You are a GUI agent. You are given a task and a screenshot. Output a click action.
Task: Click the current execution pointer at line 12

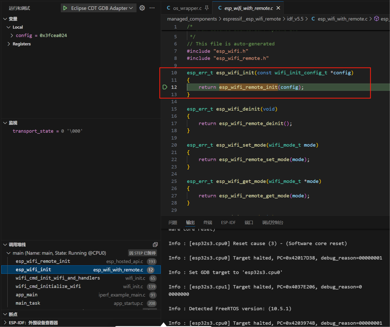(165, 87)
